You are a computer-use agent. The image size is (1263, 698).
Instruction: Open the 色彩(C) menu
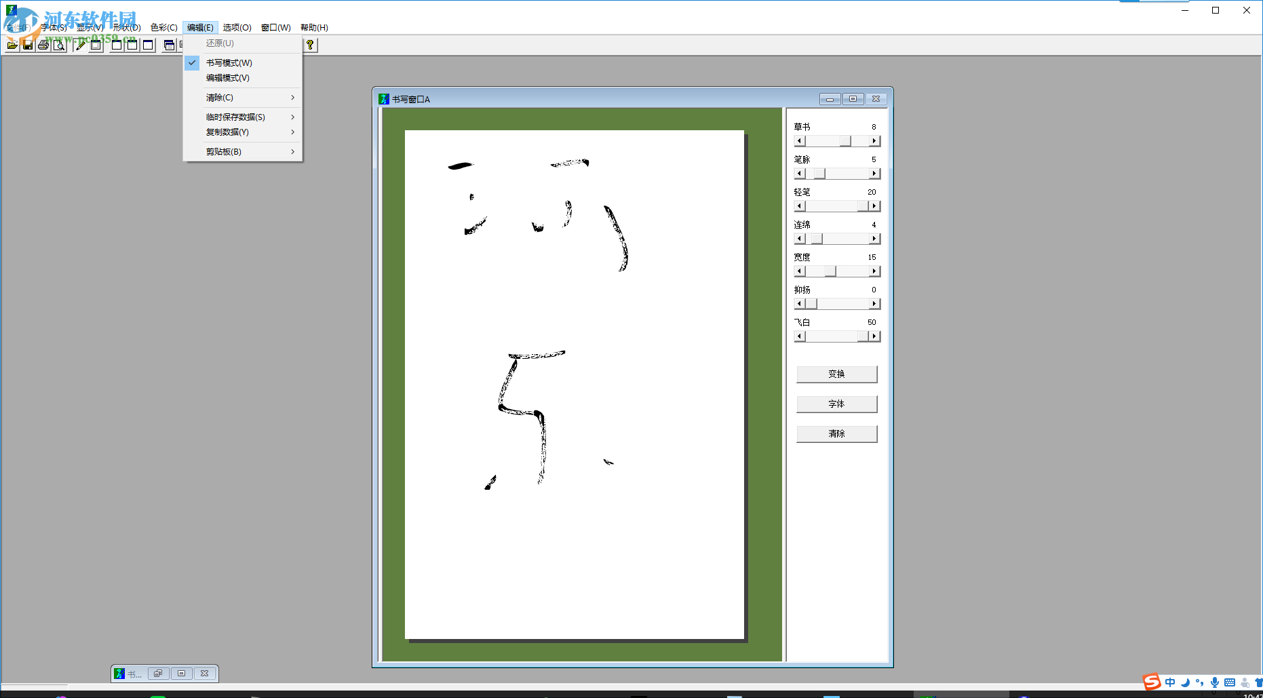163,28
